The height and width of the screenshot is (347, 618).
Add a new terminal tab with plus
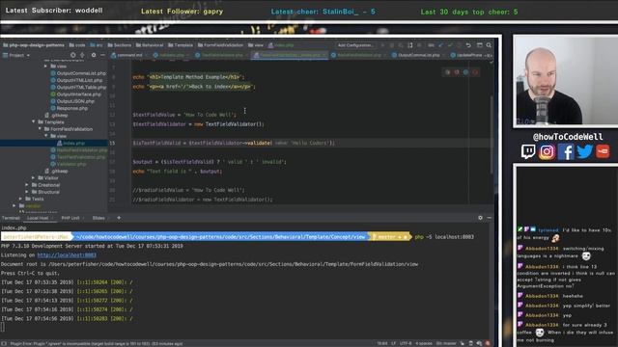pos(119,218)
